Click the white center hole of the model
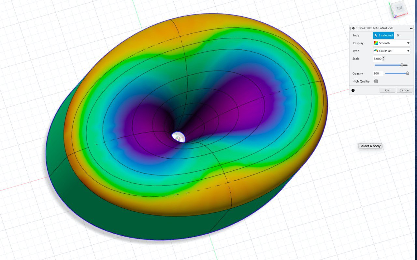The width and height of the screenshot is (417, 260). tap(179, 137)
